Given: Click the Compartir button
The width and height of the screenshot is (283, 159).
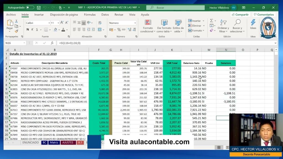Looking at the screenshot, I should coord(240,15).
